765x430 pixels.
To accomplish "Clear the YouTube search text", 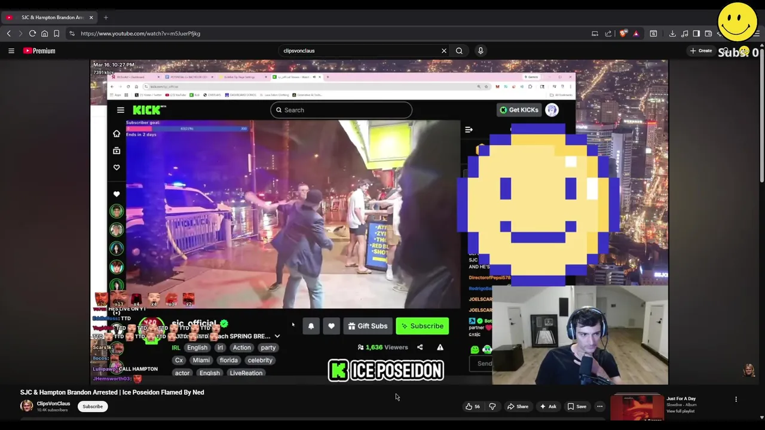I will [444, 51].
